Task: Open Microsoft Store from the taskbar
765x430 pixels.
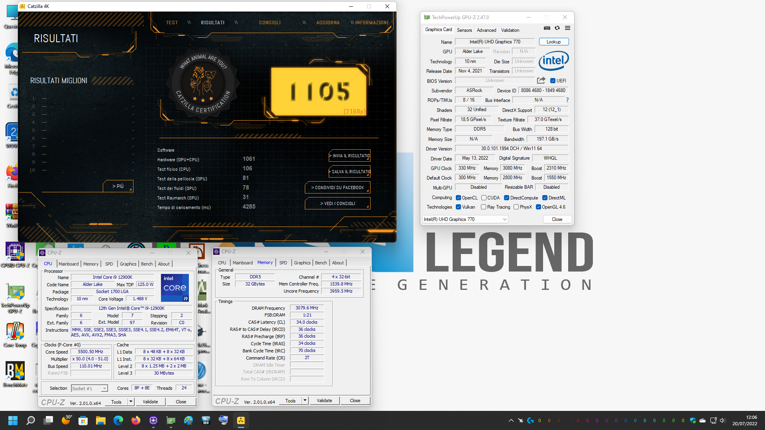Action: [x=83, y=420]
